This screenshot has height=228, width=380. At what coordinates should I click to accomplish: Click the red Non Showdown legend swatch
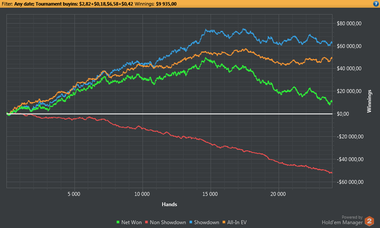147,222
